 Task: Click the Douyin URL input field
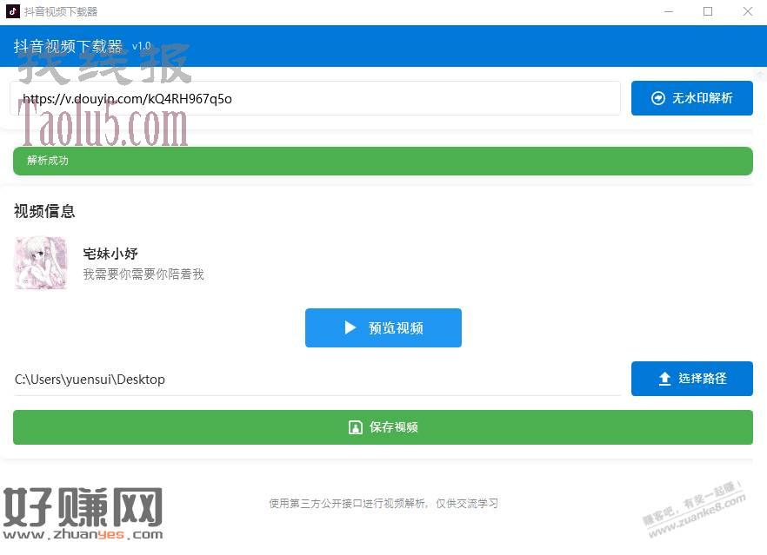[316, 99]
